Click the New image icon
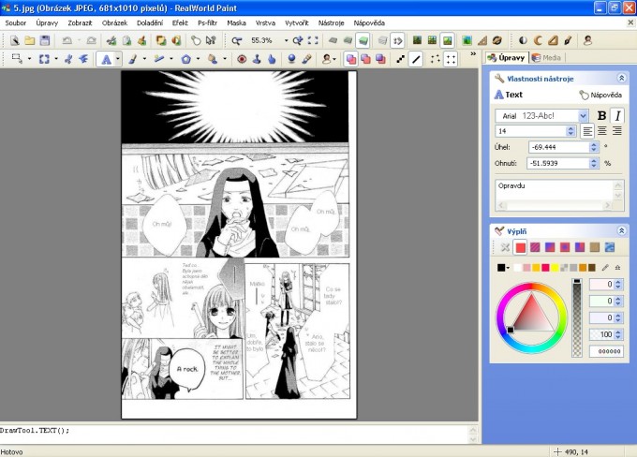Viewport: 637px width, 457px height. point(15,40)
